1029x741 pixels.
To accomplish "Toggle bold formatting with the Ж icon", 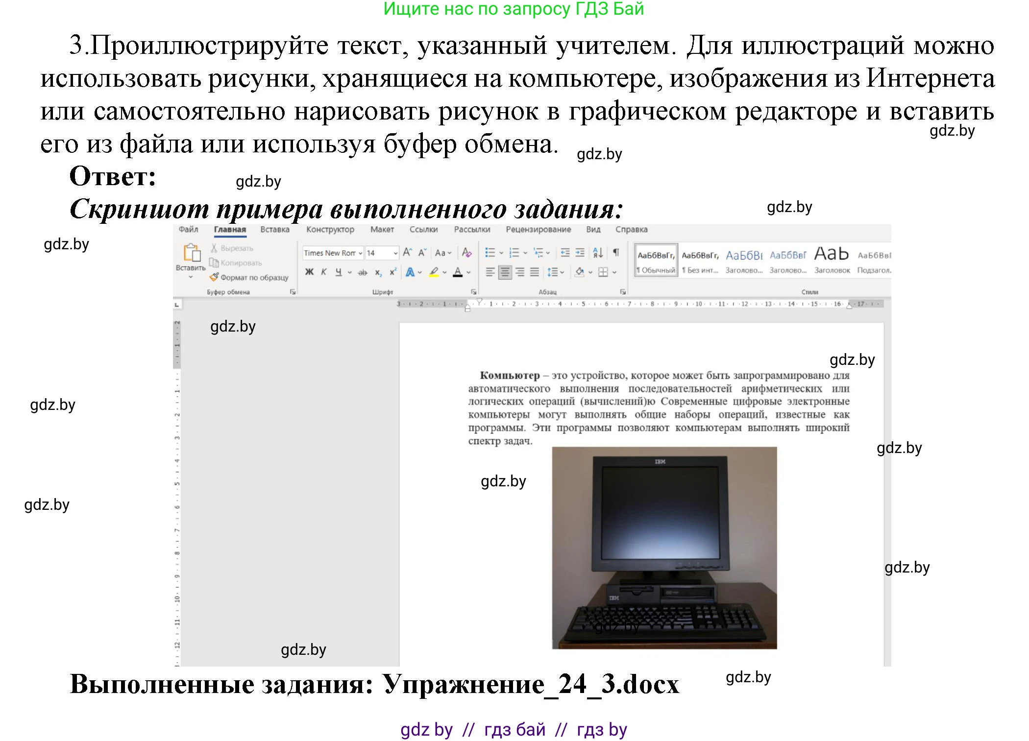I will click(x=309, y=272).
